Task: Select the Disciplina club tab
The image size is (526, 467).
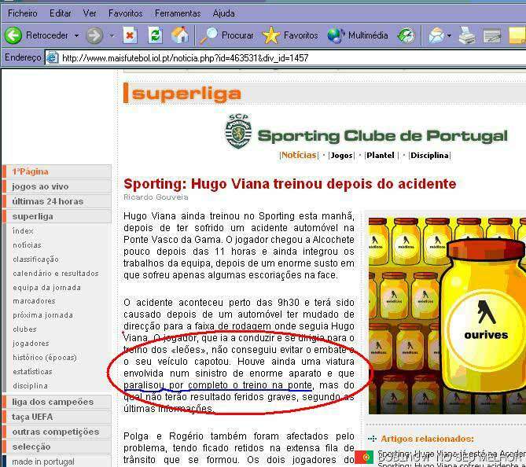Action: coord(430,156)
